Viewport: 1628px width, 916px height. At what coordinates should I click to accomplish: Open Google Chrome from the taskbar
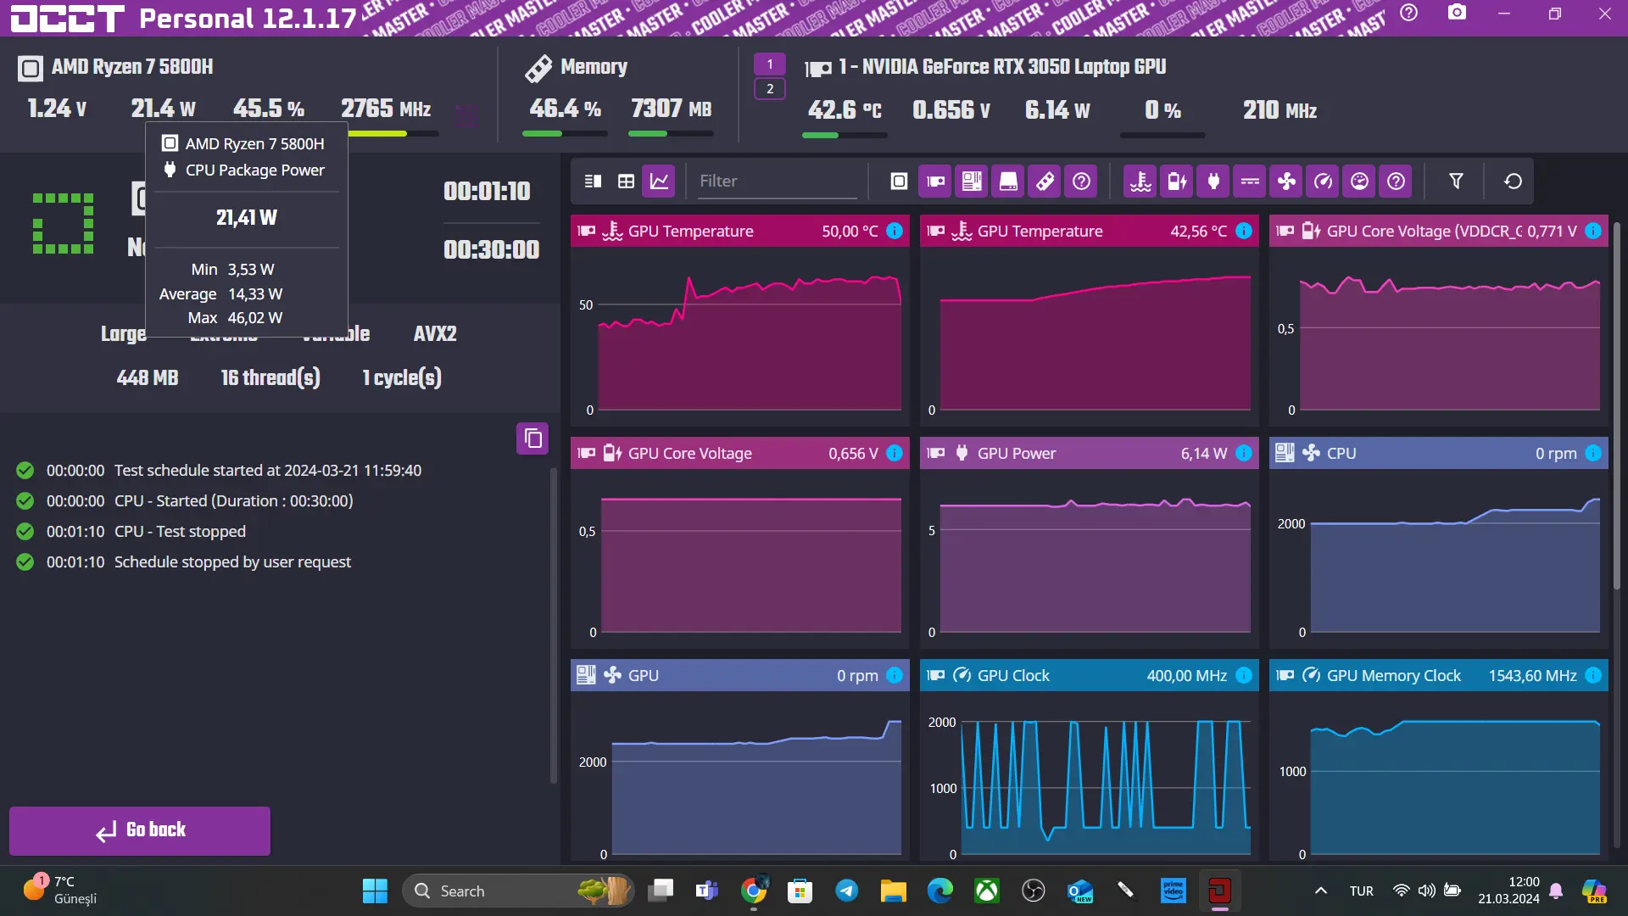coord(753,891)
